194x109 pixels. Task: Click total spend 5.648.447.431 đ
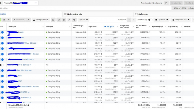(144, 105)
